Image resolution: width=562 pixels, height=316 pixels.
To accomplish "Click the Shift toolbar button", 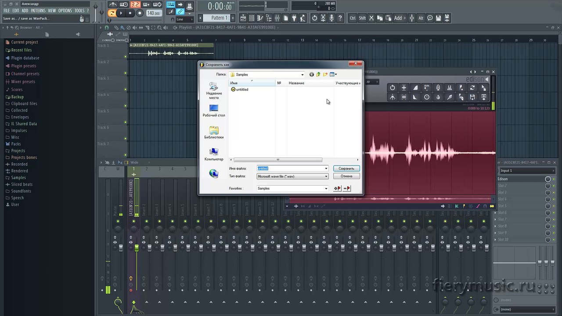I will [x=362, y=18].
